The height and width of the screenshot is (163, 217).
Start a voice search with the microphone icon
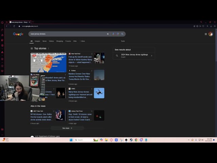[x=113, y=34]
